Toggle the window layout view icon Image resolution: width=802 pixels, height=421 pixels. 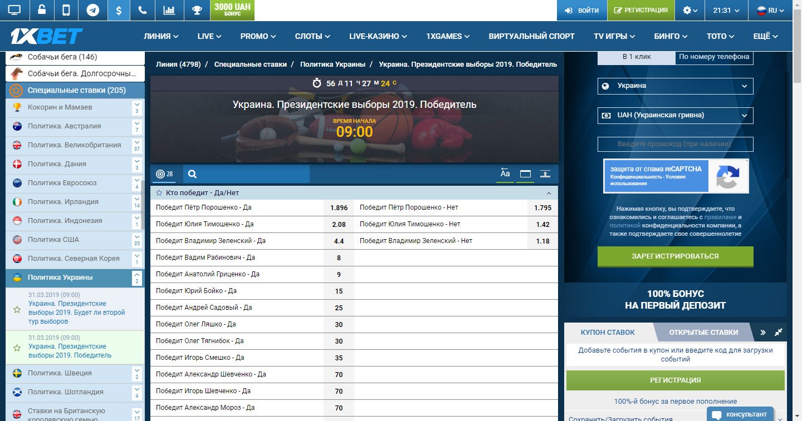pos(525,174)
